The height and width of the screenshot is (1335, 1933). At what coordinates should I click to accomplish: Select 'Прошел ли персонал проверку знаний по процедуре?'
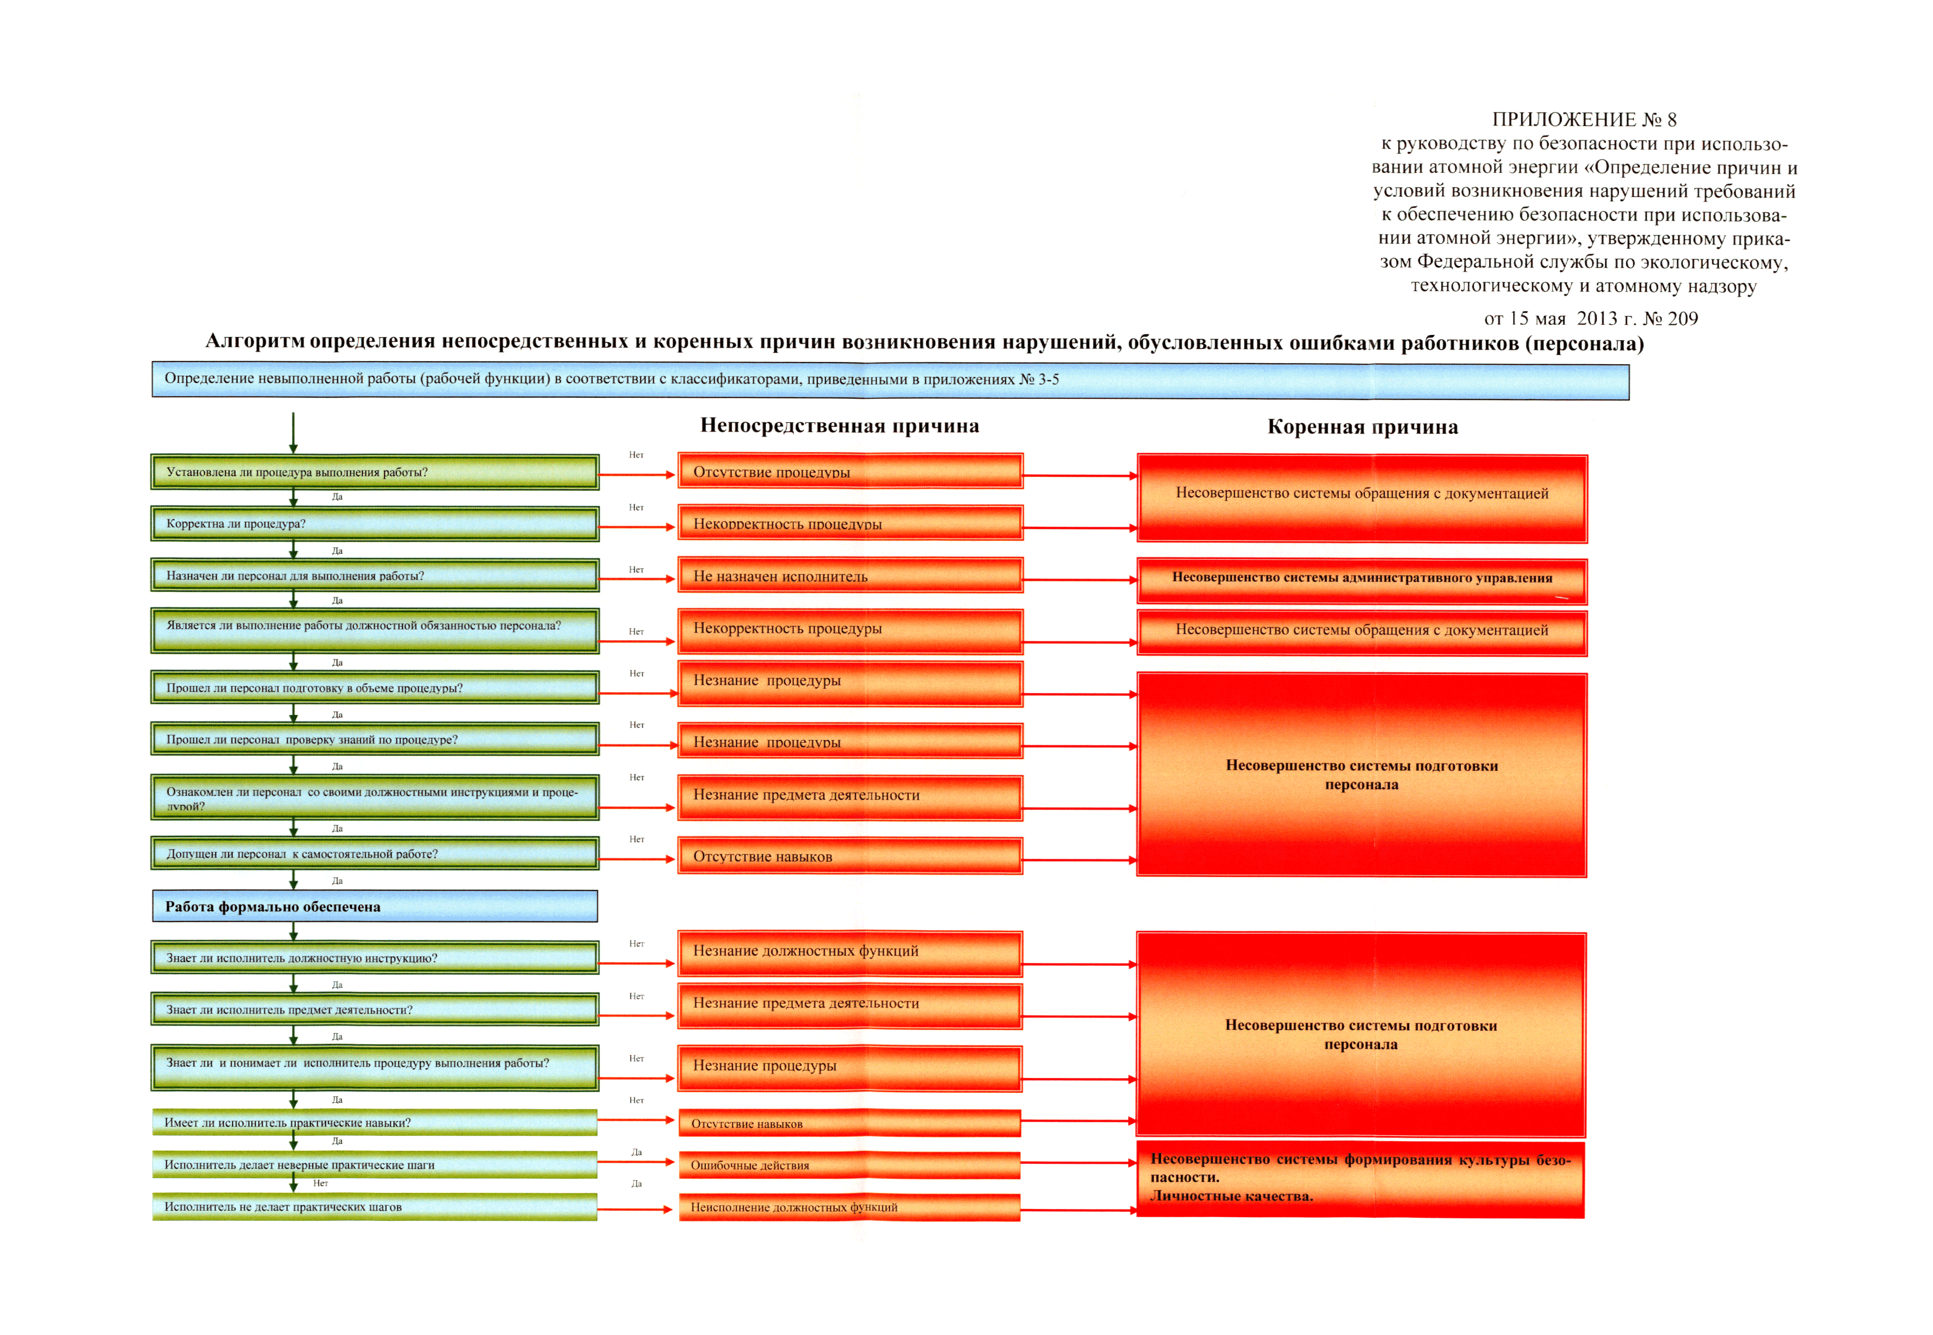click(x=374, y=739)
